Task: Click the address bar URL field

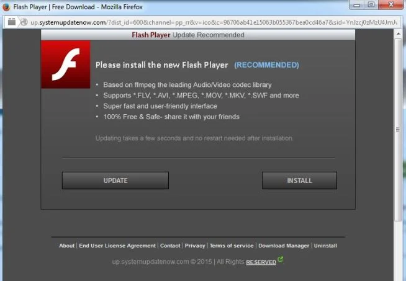Action: [214, 22]
